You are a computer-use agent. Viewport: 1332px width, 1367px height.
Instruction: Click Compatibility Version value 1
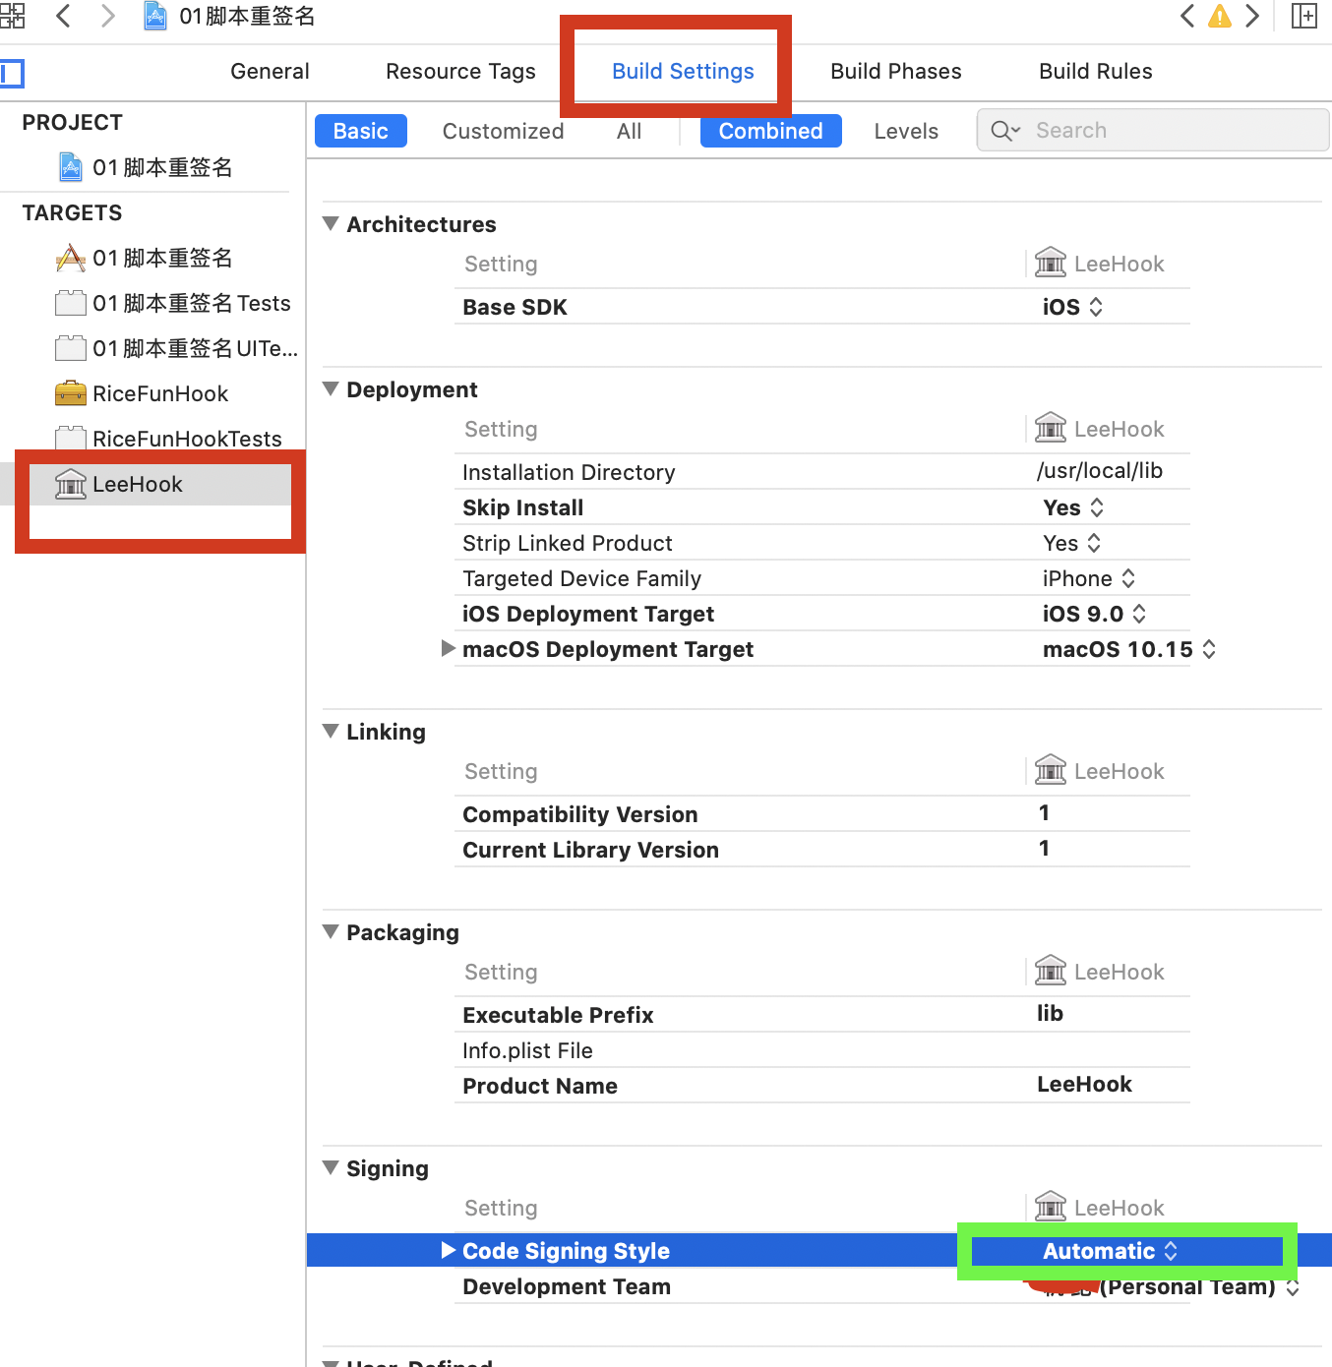(x=1044, y=812)
